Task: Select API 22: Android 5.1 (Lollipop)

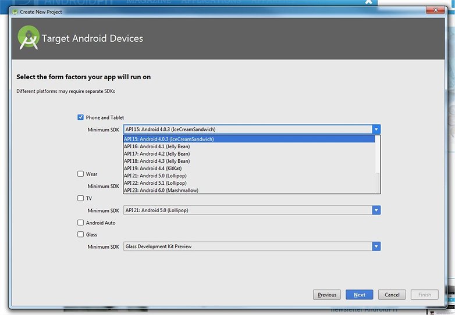Action: coord(249,183)
